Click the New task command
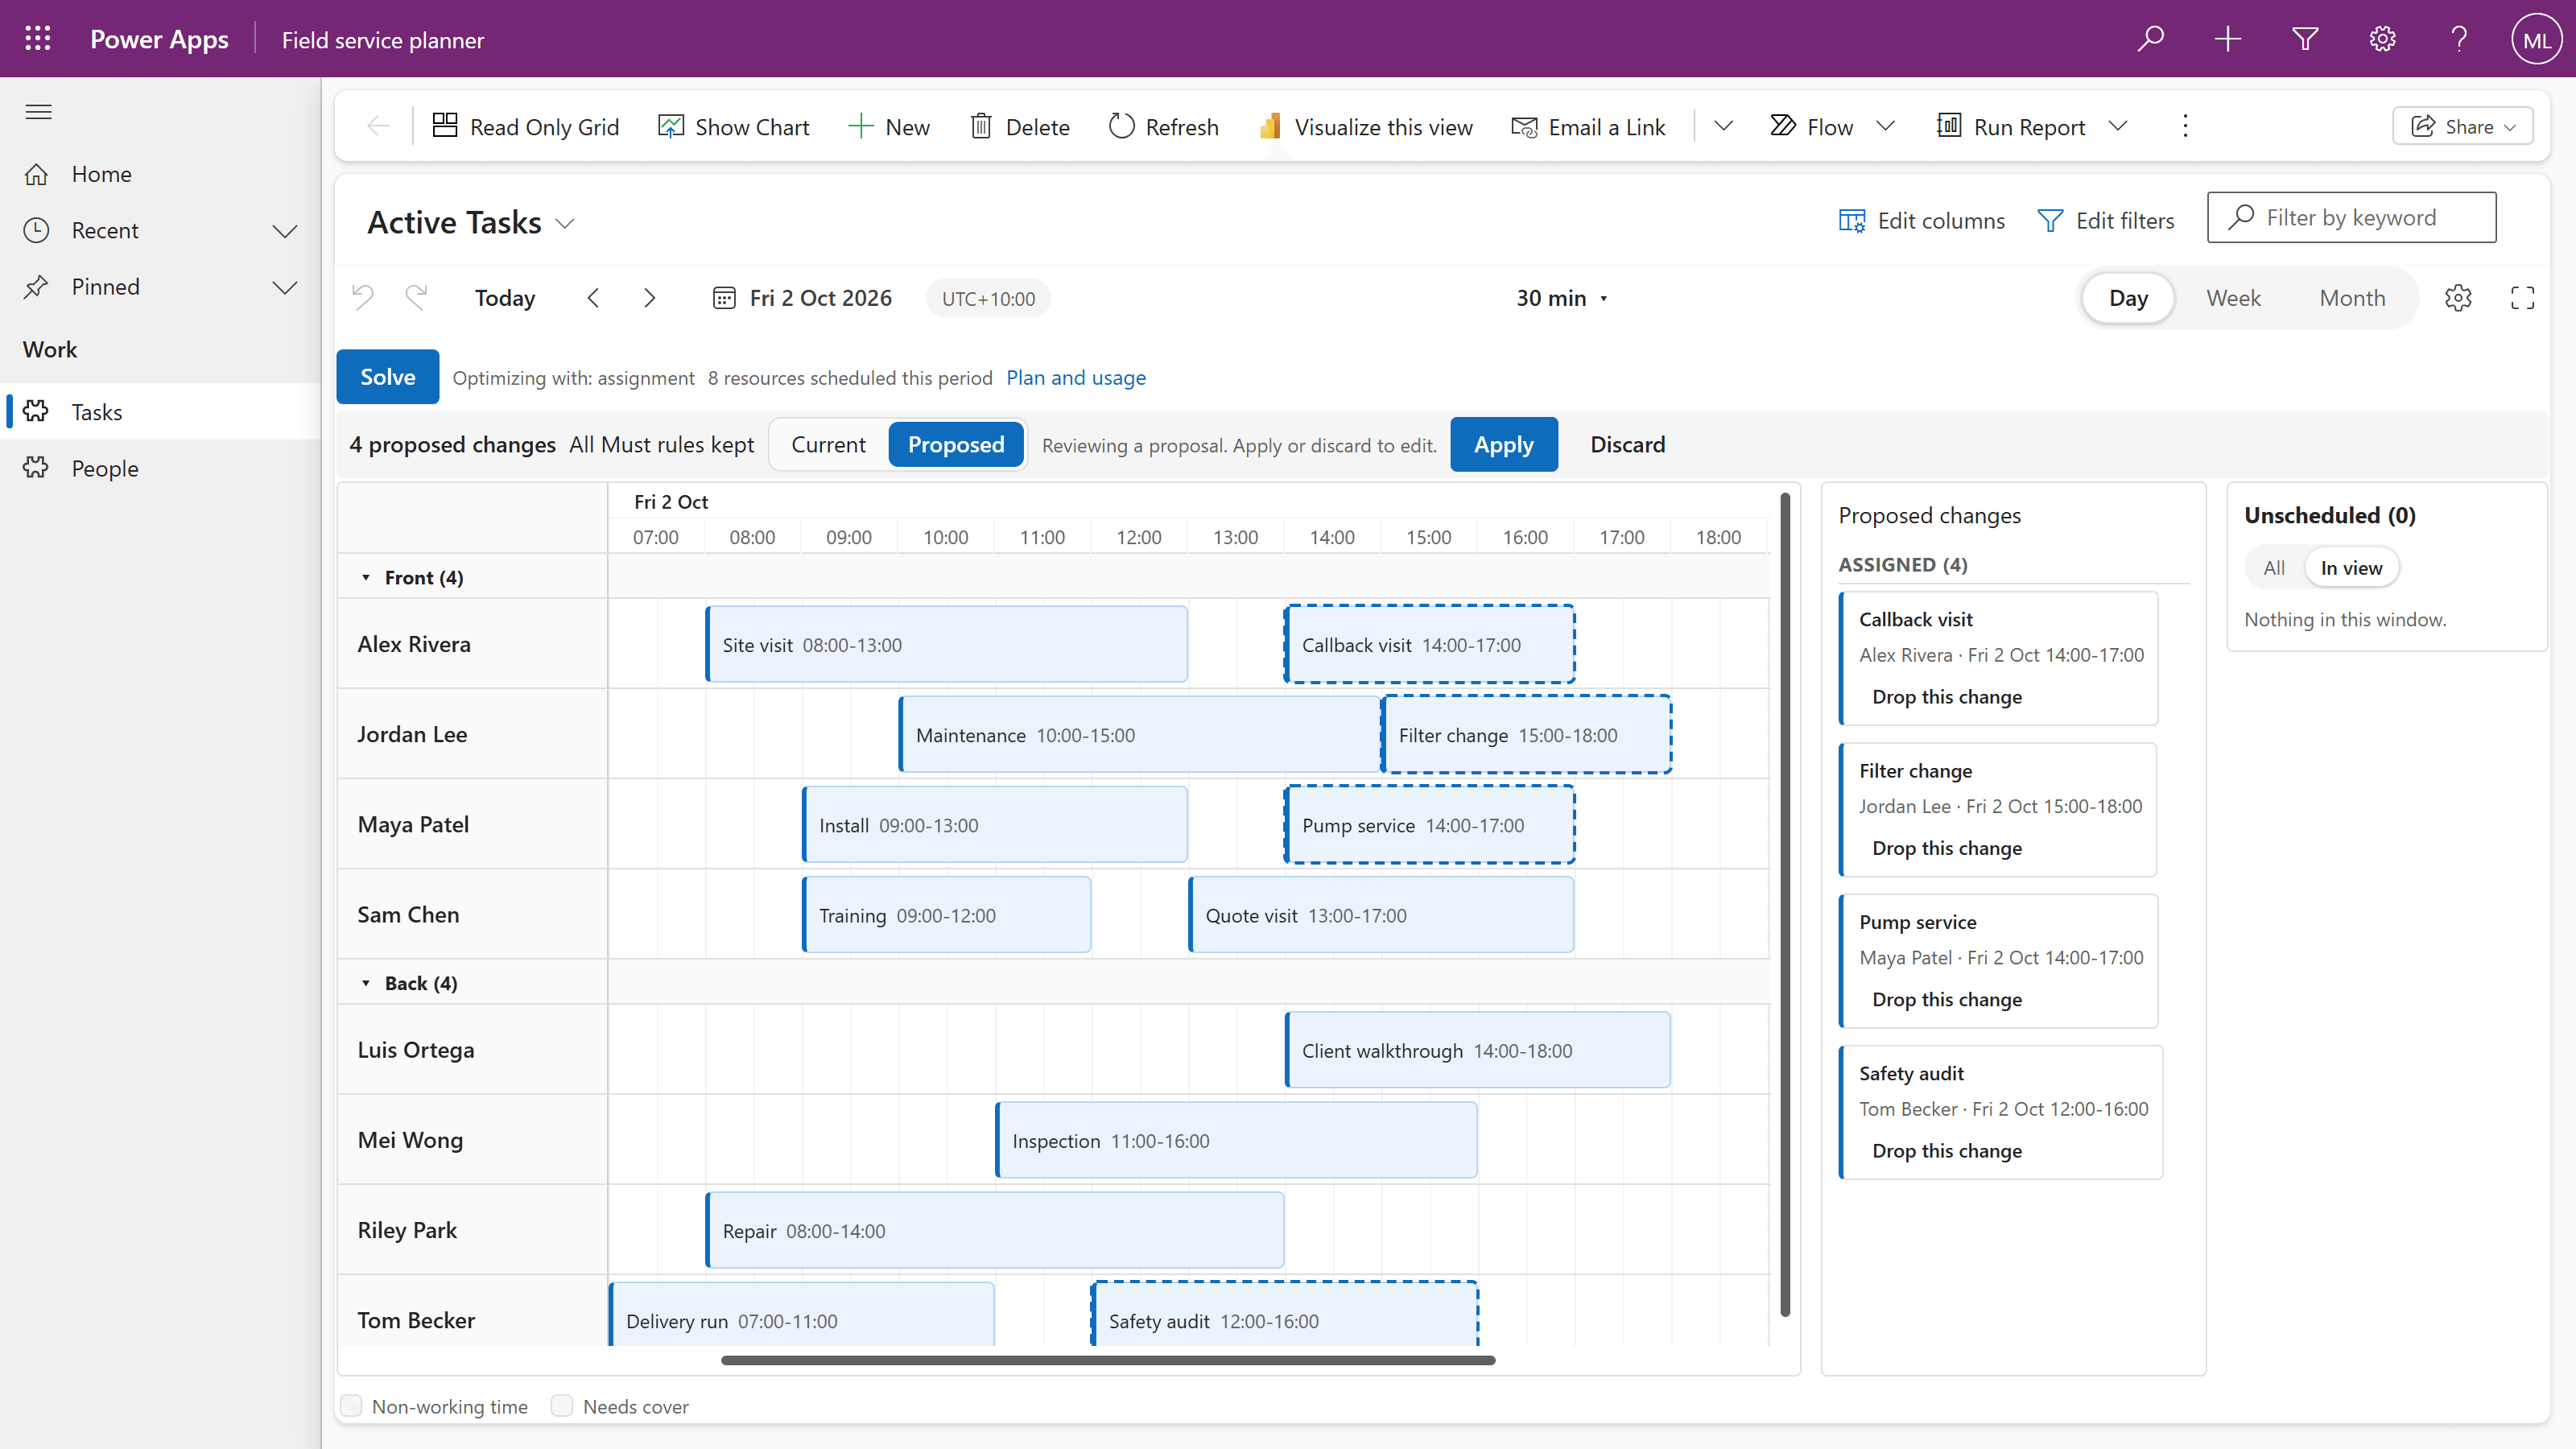 pyautogui.click(x=888, y=126)
